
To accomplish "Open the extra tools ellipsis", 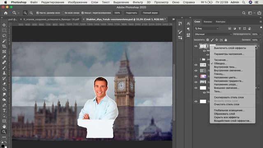I will pos(4,137).
